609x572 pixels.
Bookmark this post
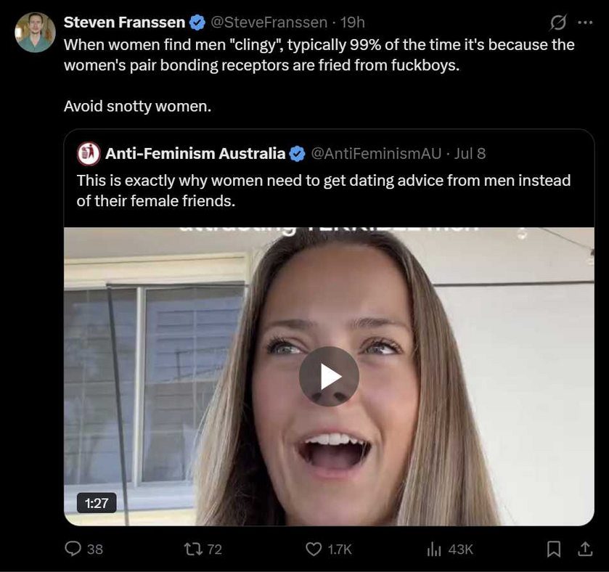553,549
